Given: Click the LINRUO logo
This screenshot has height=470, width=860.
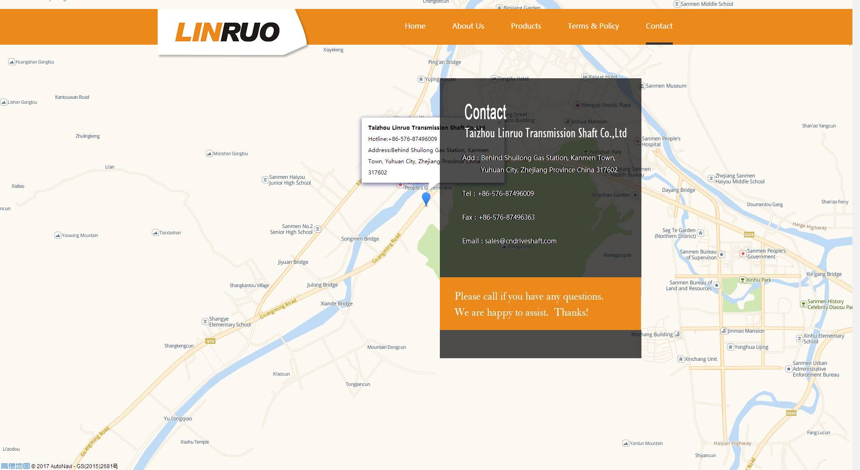Looking at the screenshot, I should [227, 32].
